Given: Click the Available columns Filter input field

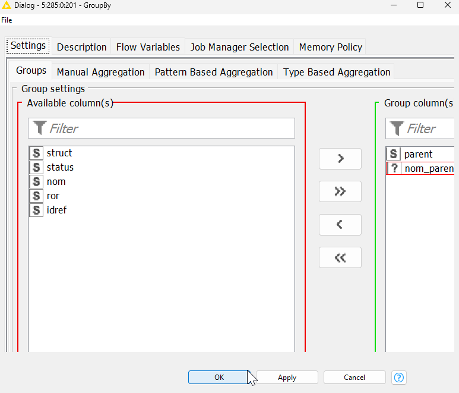Looking at the screenshot, I should pyautogui.click(x=169, y=128).
